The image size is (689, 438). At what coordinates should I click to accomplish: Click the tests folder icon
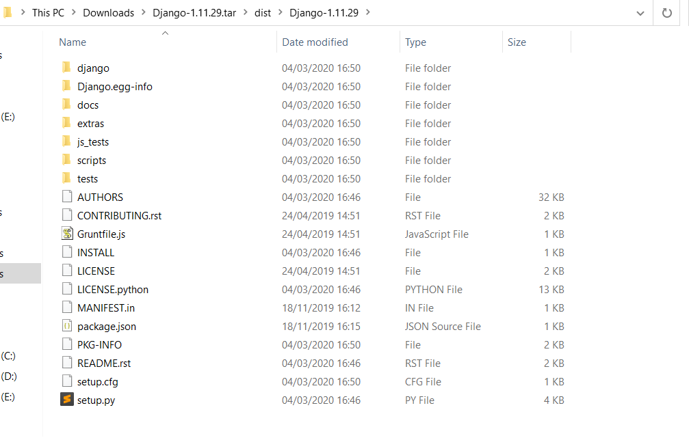pyautogui.click(x=66, y=178)
